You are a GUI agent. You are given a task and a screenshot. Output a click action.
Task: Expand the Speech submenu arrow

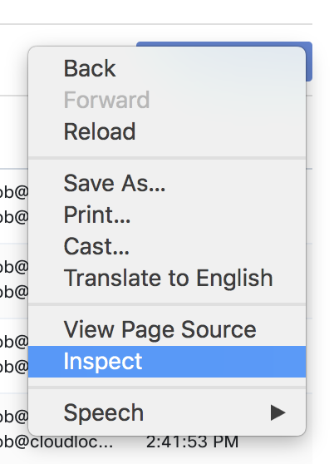coord(278,412)
